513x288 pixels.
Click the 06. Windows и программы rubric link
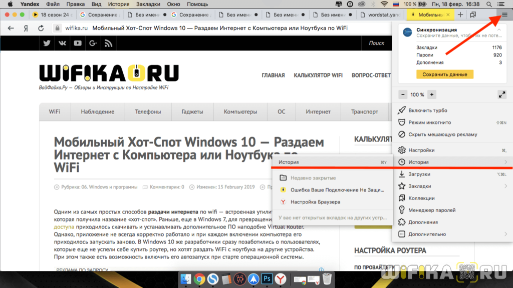(109, 187)
